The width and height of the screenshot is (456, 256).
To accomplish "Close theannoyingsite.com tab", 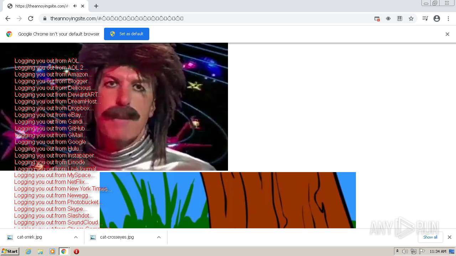I will tap(83, 6).
